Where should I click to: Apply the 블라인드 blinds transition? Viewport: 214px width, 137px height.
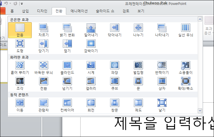point(67,67)
